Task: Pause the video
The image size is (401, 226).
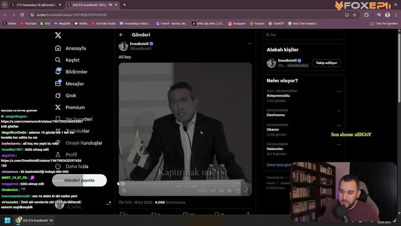Action: tap(124, 191)
